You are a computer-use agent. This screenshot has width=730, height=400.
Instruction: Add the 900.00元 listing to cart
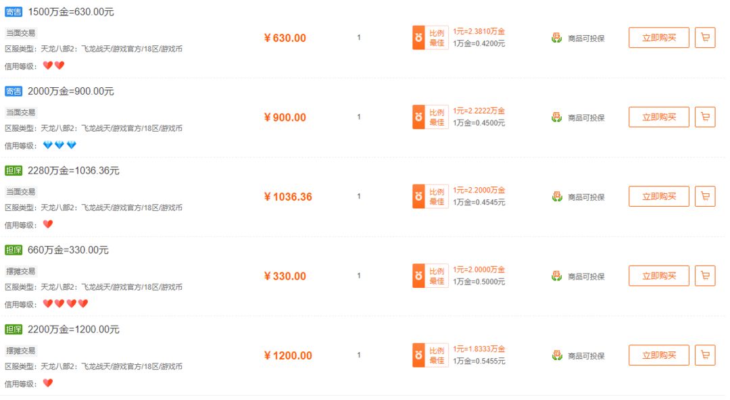pyautogui.click(x=705, y=117)
